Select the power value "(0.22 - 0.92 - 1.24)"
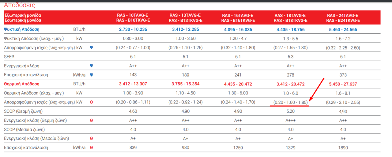This screenshot has width=392, height=157. pyautogui.click(x=186, y=102)
